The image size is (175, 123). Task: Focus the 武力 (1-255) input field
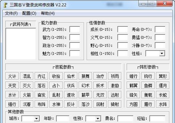coord(75,29)
